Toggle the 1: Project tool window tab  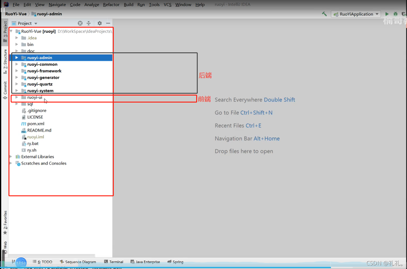click(x=5, y=32)
